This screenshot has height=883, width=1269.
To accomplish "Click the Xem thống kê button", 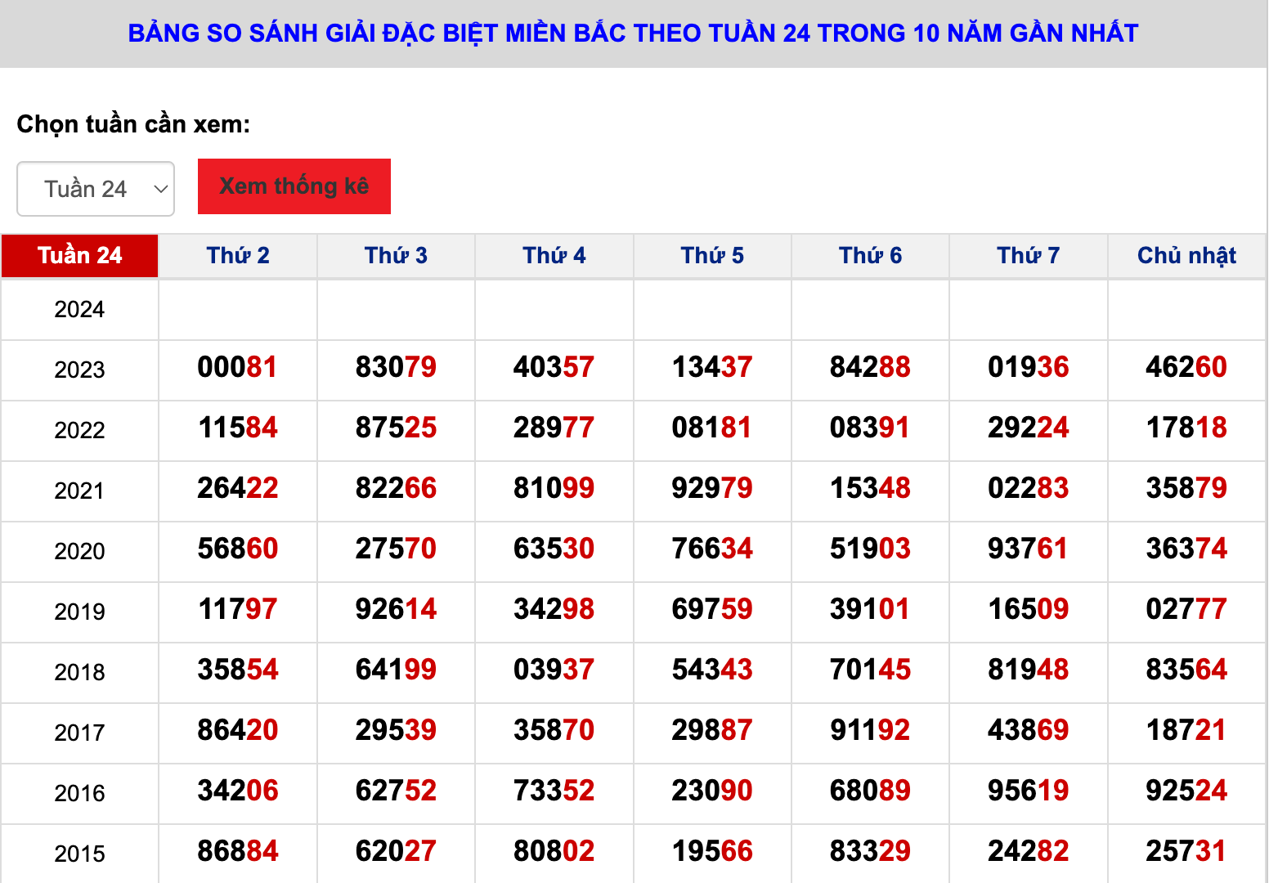I will (x=294, y=186).
